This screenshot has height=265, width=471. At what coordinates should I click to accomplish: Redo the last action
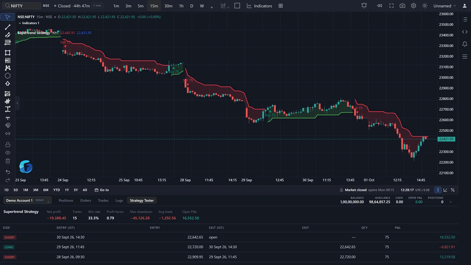coord(8,180)
